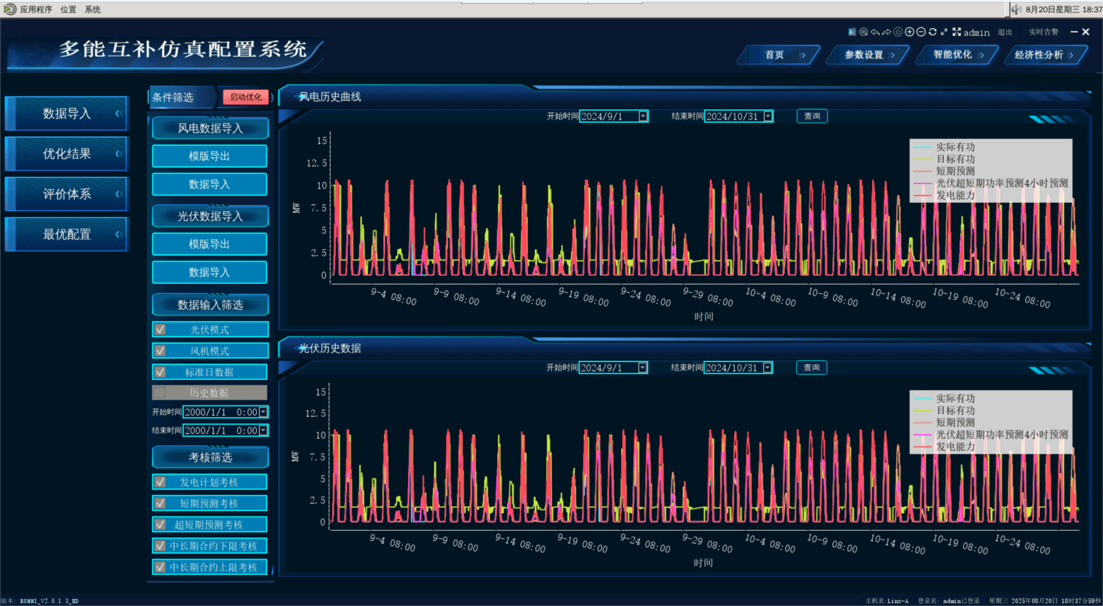The image size is (1103, 606).
Task: Click the fullscreen four-arrows icon beside admin
Action: [x=956, y=32]
